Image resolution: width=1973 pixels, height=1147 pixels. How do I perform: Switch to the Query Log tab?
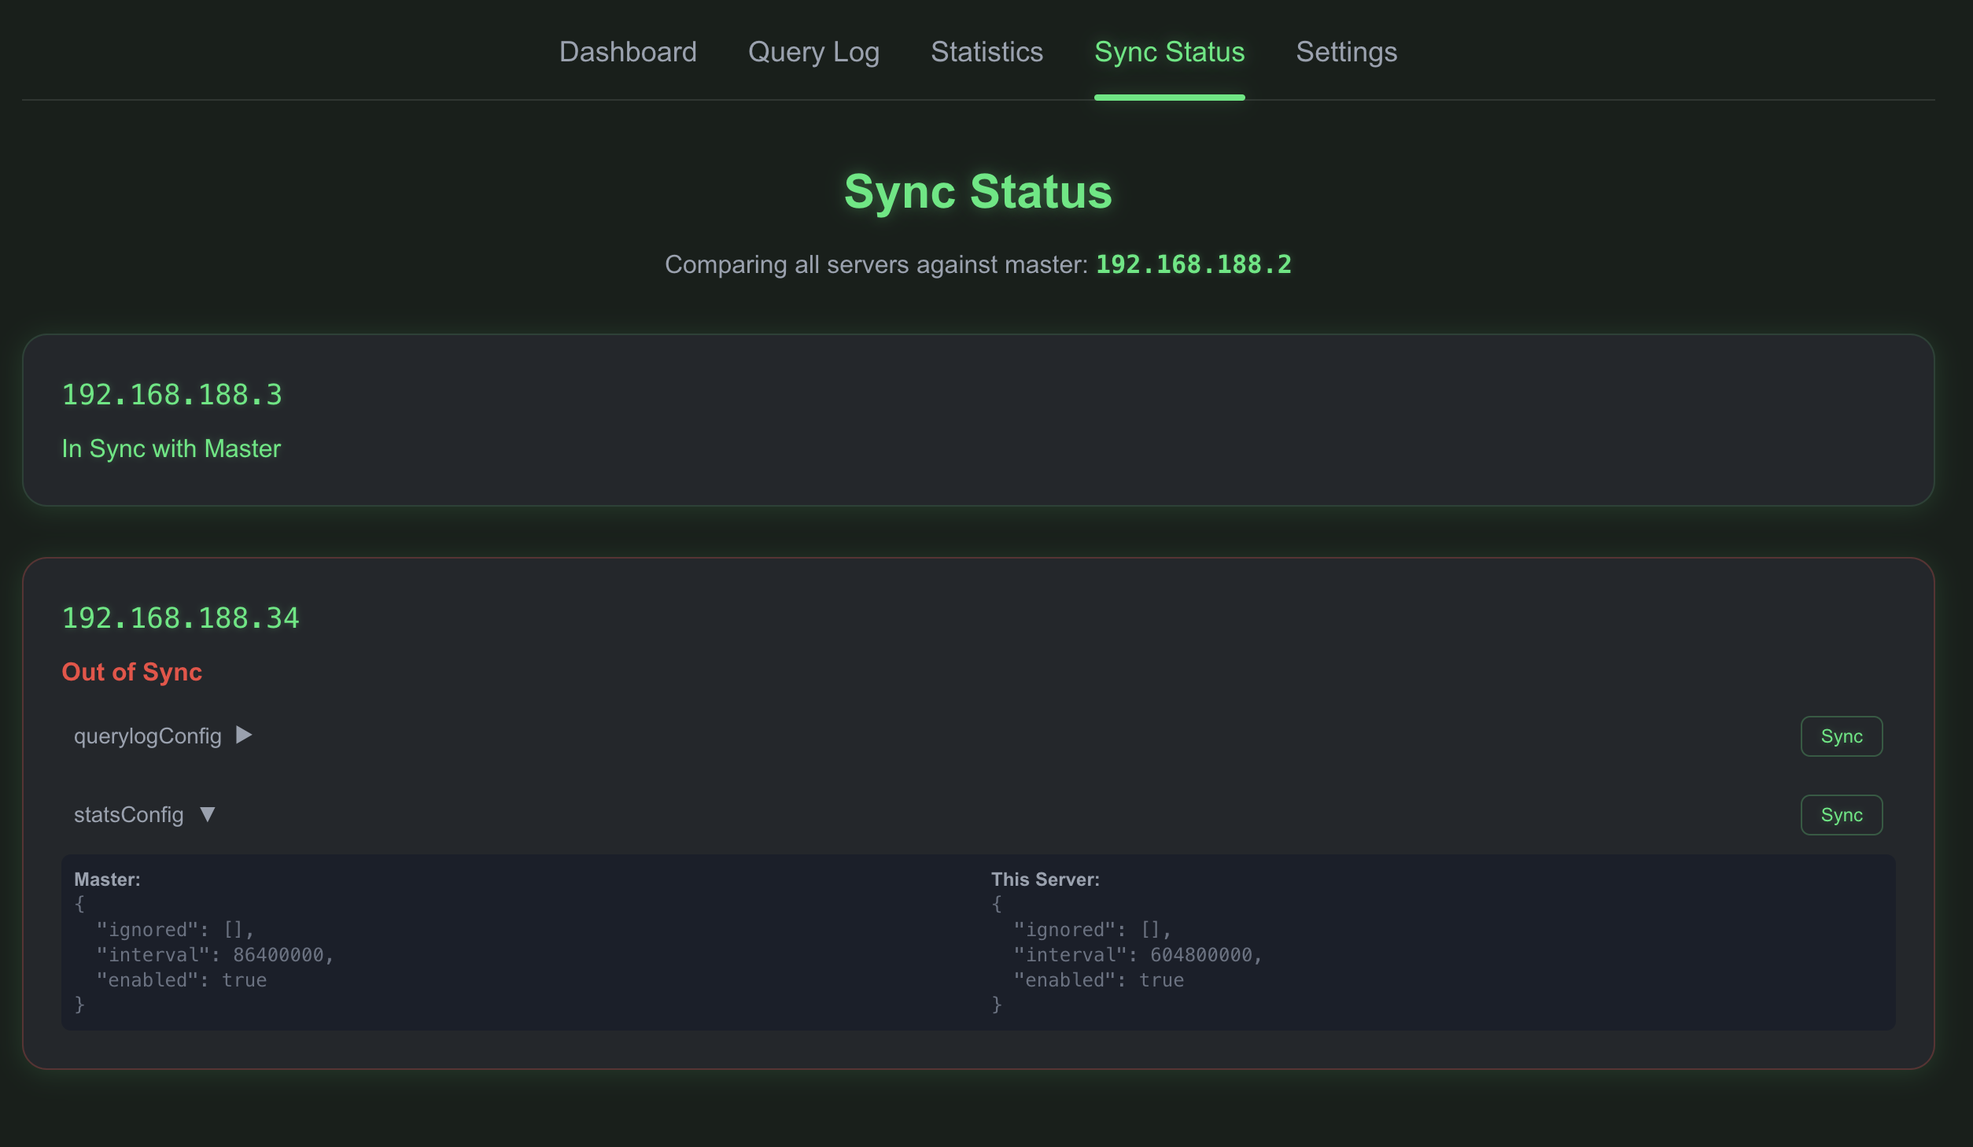813,52
